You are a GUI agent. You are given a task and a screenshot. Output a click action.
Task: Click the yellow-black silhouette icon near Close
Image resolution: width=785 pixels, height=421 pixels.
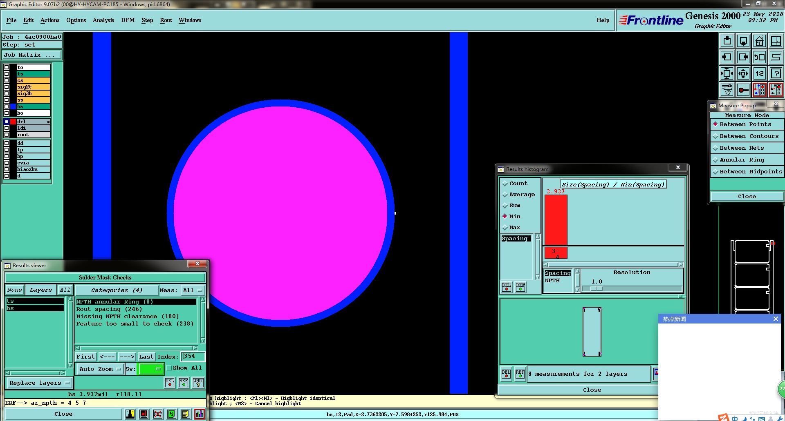[130, 414]
